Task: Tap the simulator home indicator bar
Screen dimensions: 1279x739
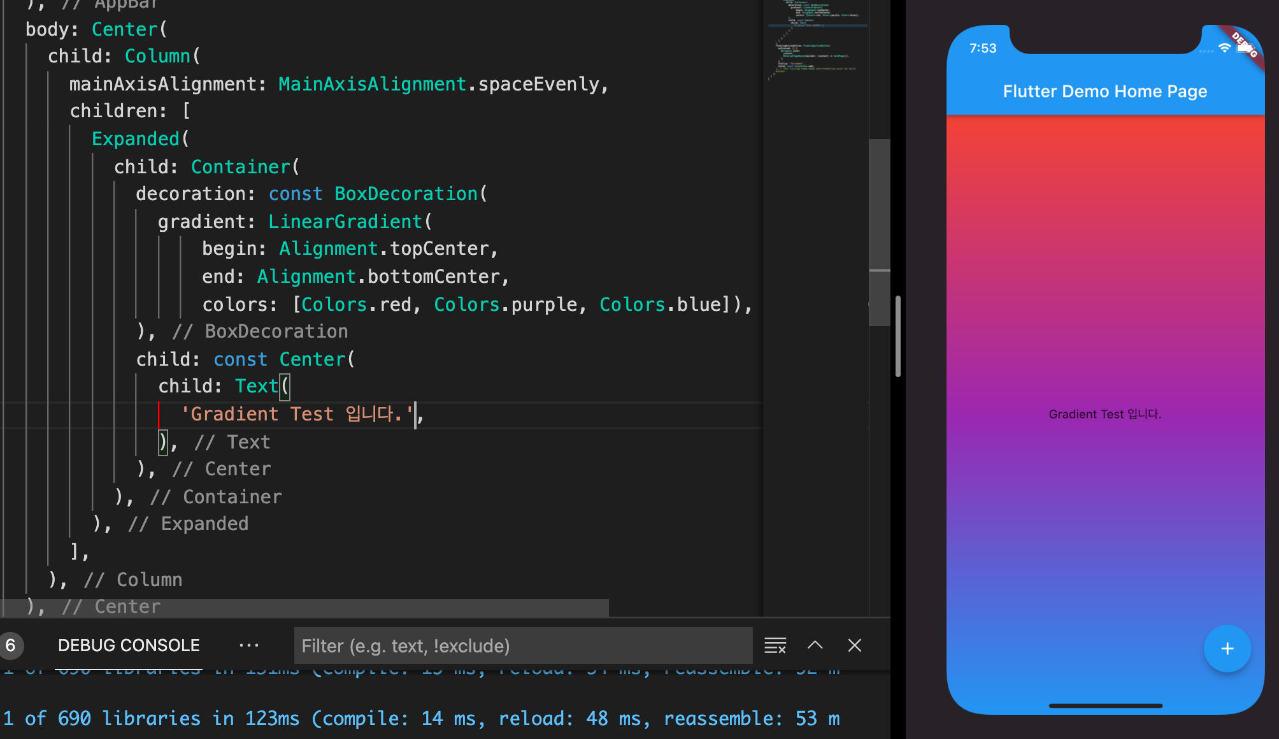Action: point(1105,706)
